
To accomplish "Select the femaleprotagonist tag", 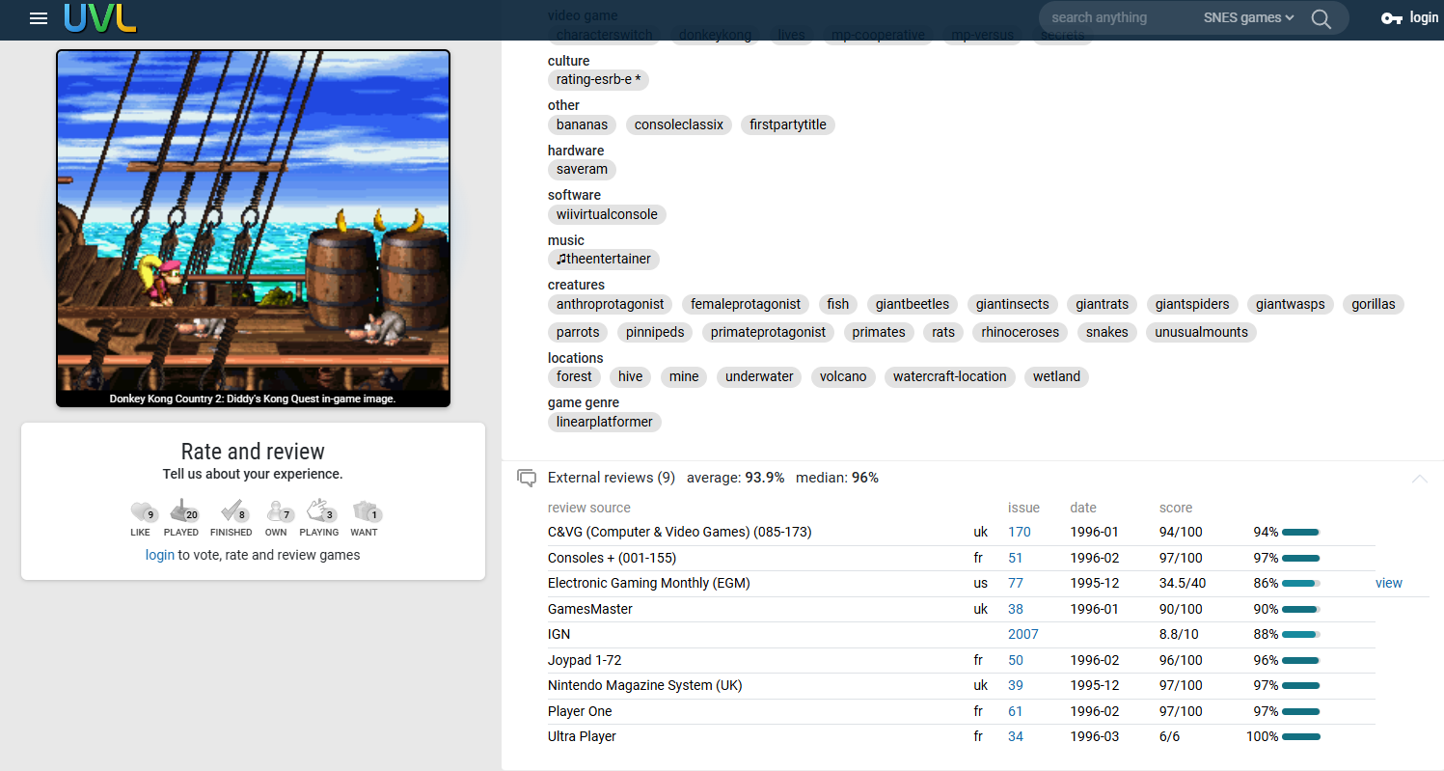I will pyautogui.click(x=746, y=304).
